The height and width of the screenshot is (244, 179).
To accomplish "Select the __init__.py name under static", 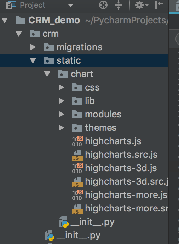I will pos(93,222).
